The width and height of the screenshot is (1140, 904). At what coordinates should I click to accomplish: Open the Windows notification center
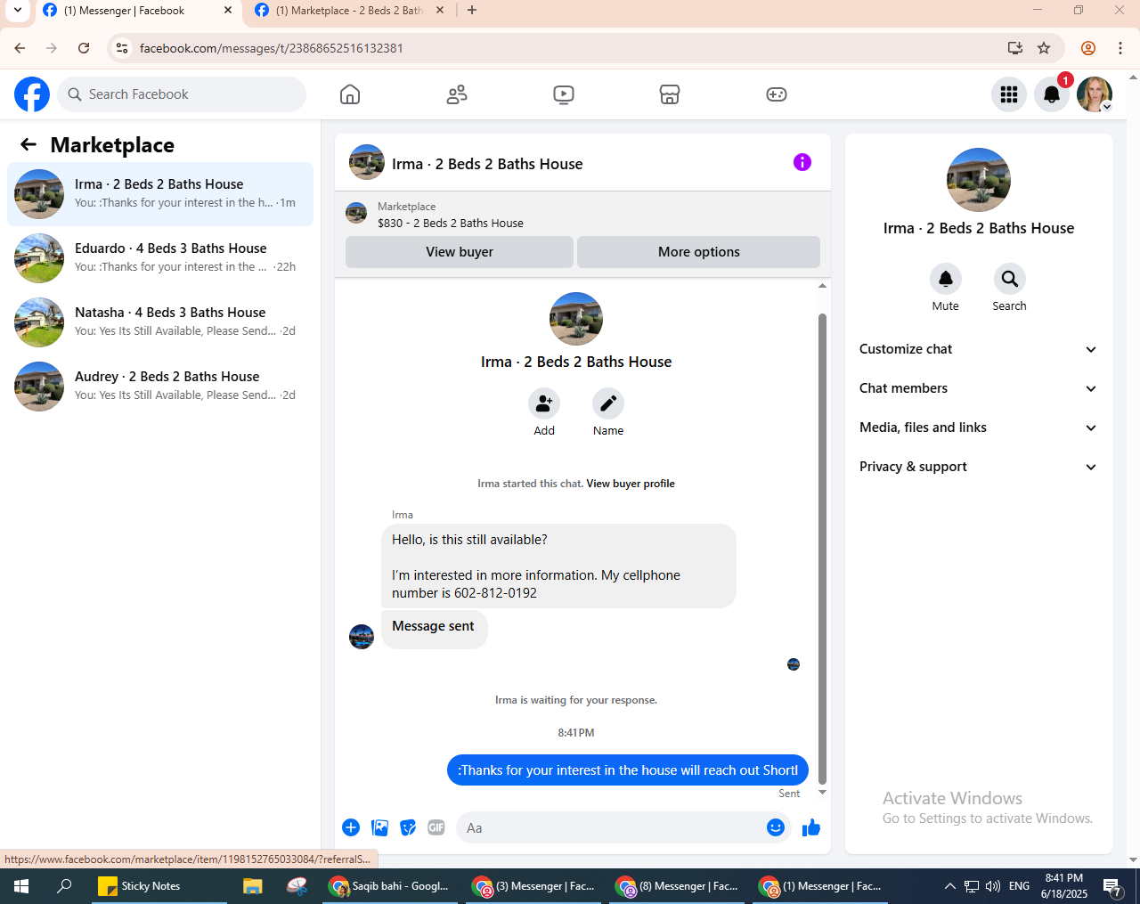tap(1112, 886)
